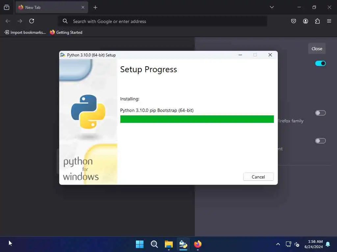Select the New Tab tab
This screenshot has width=337, height=252.
tap(52, 7)
